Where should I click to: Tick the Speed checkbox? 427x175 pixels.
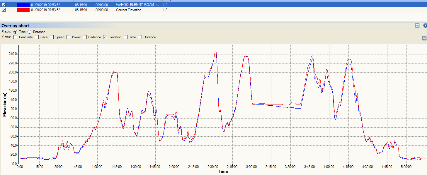pyautogui.click(x=52, y=37)
